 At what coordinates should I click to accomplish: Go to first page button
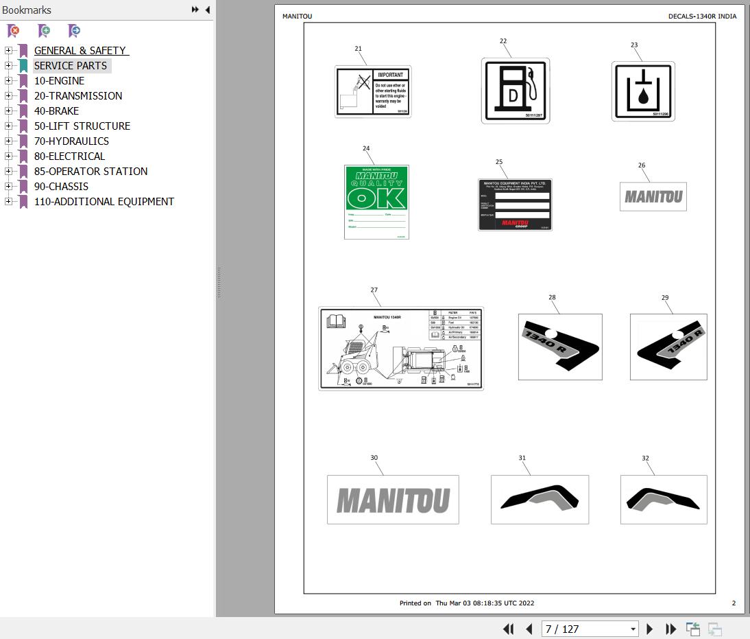tap(509, 629)
